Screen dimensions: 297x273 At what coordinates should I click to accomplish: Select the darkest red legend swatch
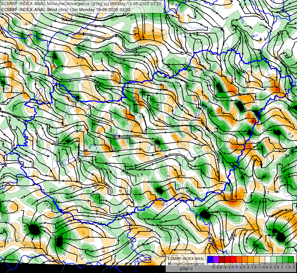tap(222, 260)
